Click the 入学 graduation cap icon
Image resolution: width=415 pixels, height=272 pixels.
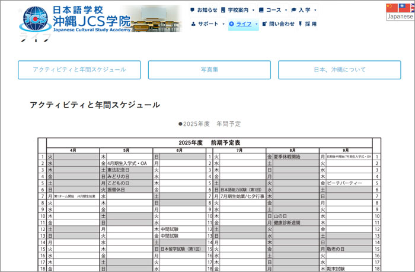click(x=294, y=10)
